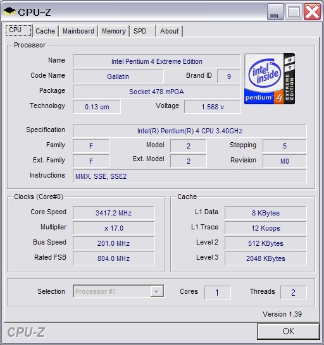Click the Level 3 label
The width and height of the screenshot is (324, 345).
pyautogui.click(x=207, y=257)
